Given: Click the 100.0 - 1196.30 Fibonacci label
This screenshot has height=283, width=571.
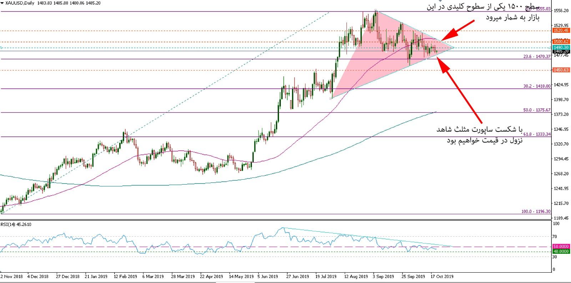Looking at the screenshot, I should click(536, 211).
